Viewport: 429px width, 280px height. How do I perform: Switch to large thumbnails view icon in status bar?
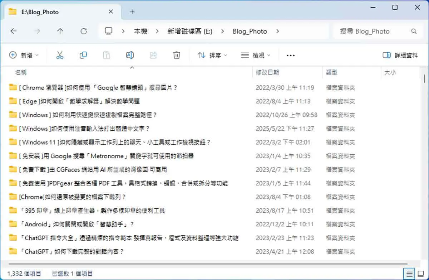click(x=420, y=274)
